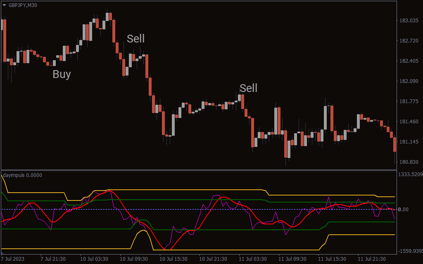Click the 10 Jul 03:30 time label
The width and height of the screenshot is (423, 264).
pyautogui.click(x=94, y=259)
